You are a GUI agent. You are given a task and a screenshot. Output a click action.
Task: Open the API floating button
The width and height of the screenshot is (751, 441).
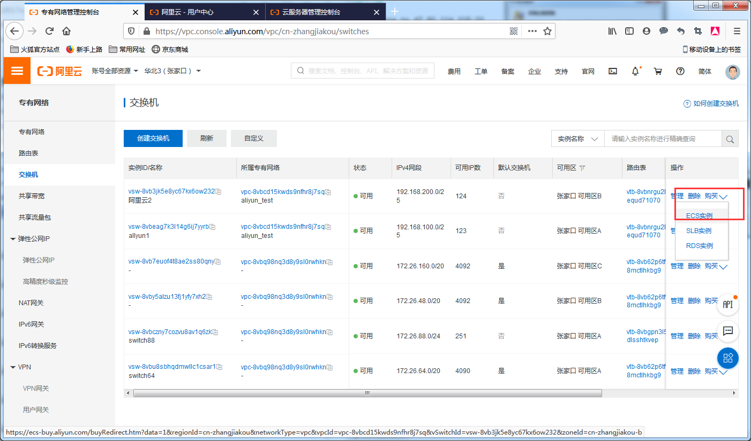[727, 304]
